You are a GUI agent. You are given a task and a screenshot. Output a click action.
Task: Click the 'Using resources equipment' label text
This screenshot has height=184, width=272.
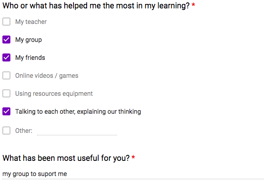click(54, 94)
